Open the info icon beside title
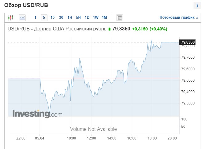 tap(197, 6)
